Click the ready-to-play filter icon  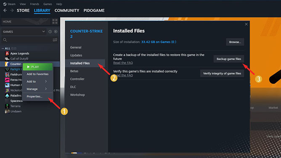click(56, 32)
